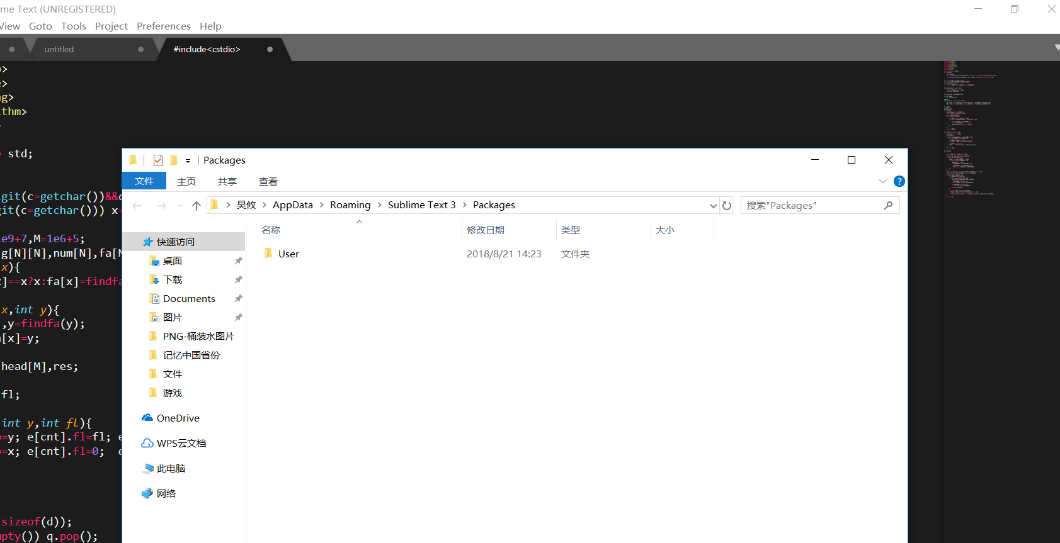Image resolution: width=1060 pixels, height=543 pixels.
Task: Select 快速访问 in the navigation pane
Action: pos(176,242)
